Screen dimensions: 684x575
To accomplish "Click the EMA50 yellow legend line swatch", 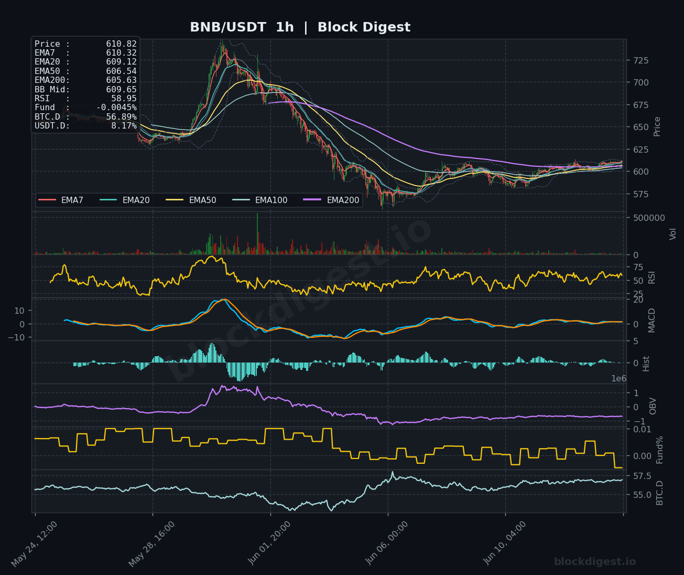I will tap(175, 200).
